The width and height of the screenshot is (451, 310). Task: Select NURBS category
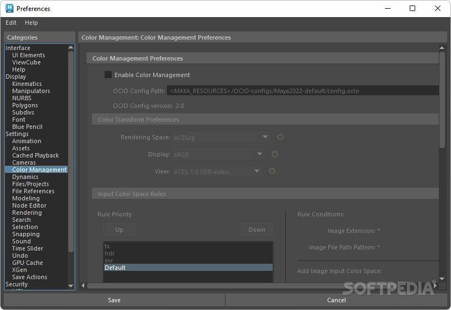point(21,98)
